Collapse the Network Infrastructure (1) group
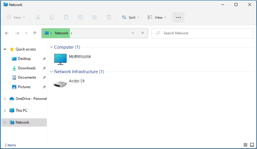Image resolution: width=257 pixels, height=149 pixels. 51,72
